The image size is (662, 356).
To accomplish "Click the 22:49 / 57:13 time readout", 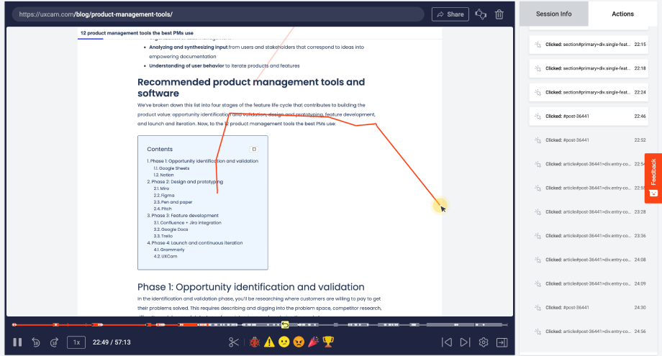I will click(112, 342).
